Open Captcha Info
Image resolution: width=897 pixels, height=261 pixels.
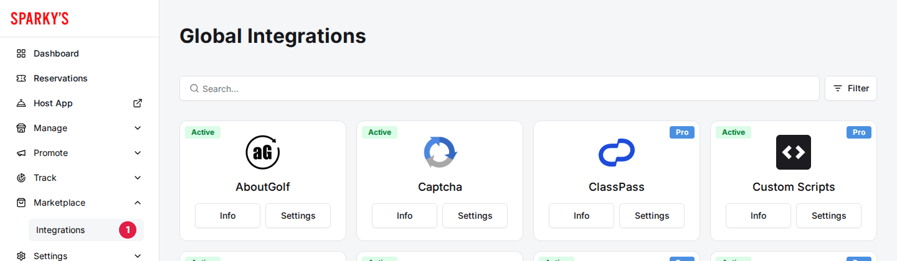[x=404, y=216]
